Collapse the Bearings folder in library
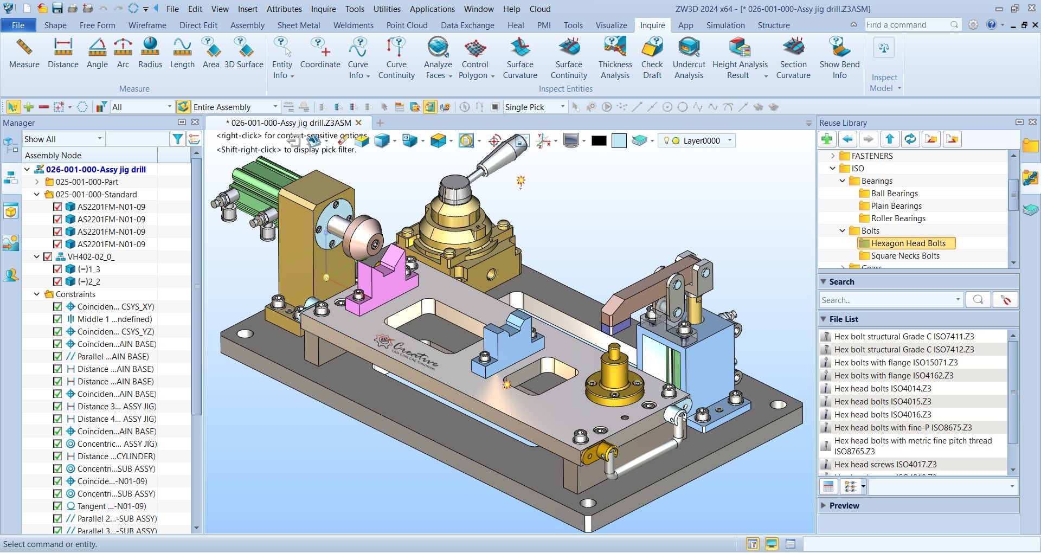This screenshot has width=1041, height=553. [x=843, y=181]
